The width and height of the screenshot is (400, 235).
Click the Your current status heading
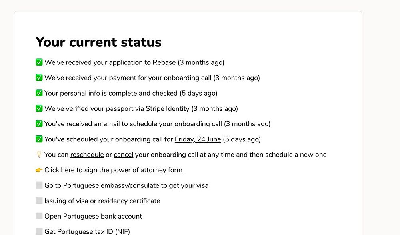[98, 42]
